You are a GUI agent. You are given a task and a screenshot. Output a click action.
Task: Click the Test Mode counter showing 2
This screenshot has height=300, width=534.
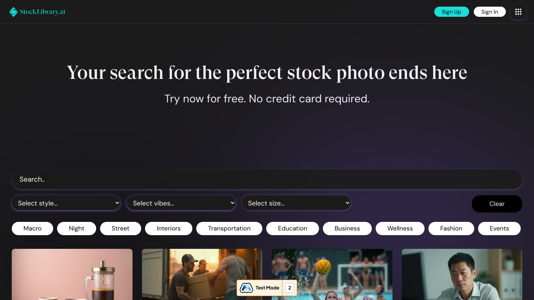290,288
